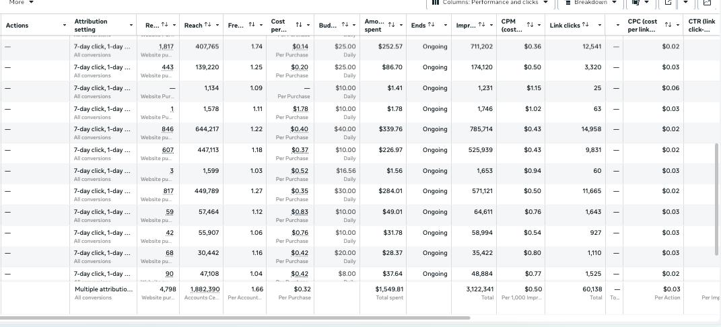The width and height of the screenshot is (721, 327).
Task: Click the 1,817 website purchases result link
Action: click(x=166, y=47)
